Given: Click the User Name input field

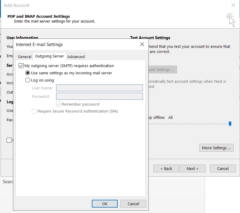Looking at the screenshot, I should [x=99, y=88].
